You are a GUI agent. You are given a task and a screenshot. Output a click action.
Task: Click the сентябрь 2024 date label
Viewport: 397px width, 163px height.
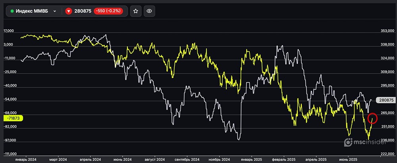187,159
